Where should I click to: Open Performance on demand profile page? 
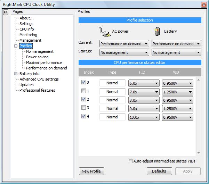pos(46,68)
